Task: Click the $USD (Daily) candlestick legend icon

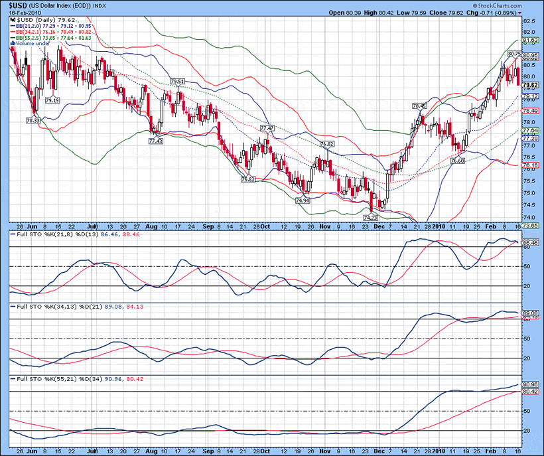Action: pos(11,20)
